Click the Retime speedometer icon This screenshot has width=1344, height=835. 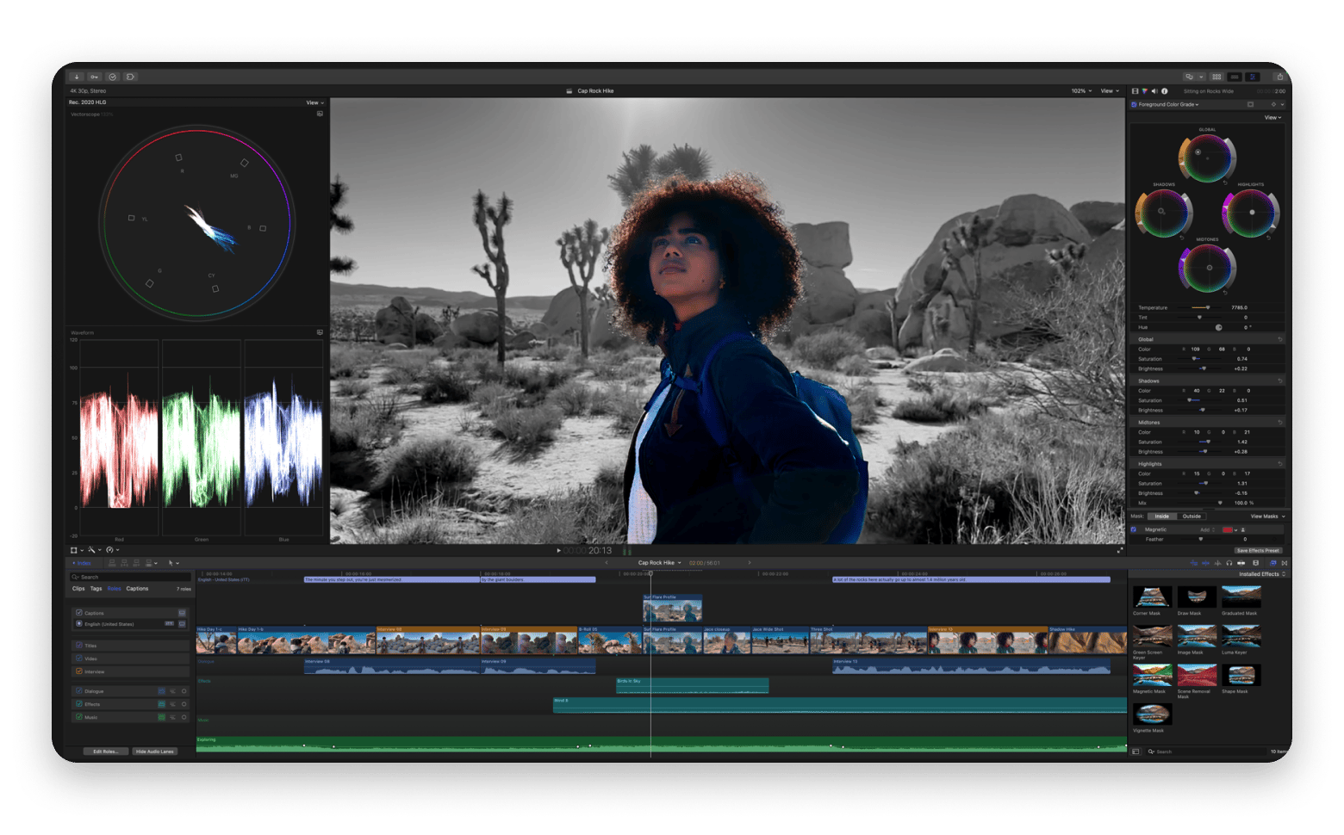click(109, 550)
